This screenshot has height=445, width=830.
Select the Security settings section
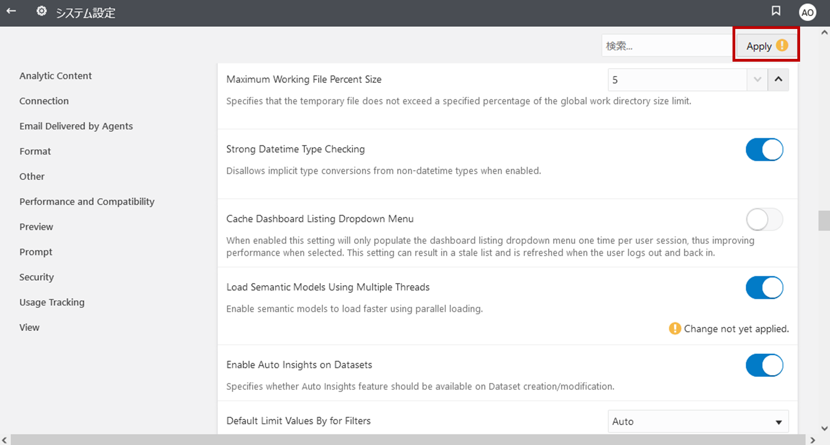click(x=36, y=277)
